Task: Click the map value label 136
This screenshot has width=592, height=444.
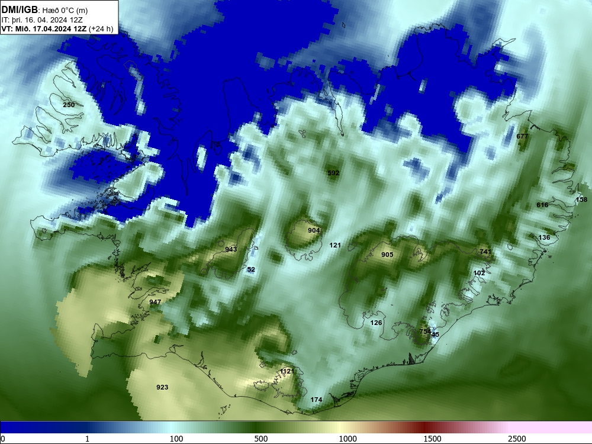Action: (544, 237)
